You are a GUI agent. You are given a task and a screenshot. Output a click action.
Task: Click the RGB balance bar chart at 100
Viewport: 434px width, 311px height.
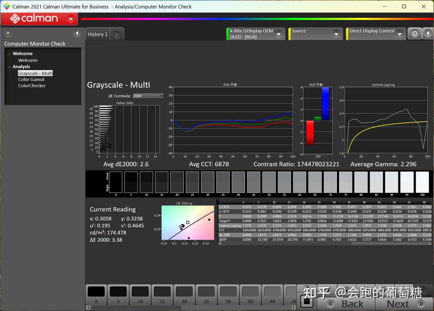(x=317, y=120)
